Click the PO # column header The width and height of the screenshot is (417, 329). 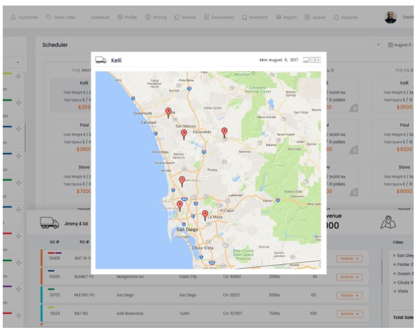point(84,242)
